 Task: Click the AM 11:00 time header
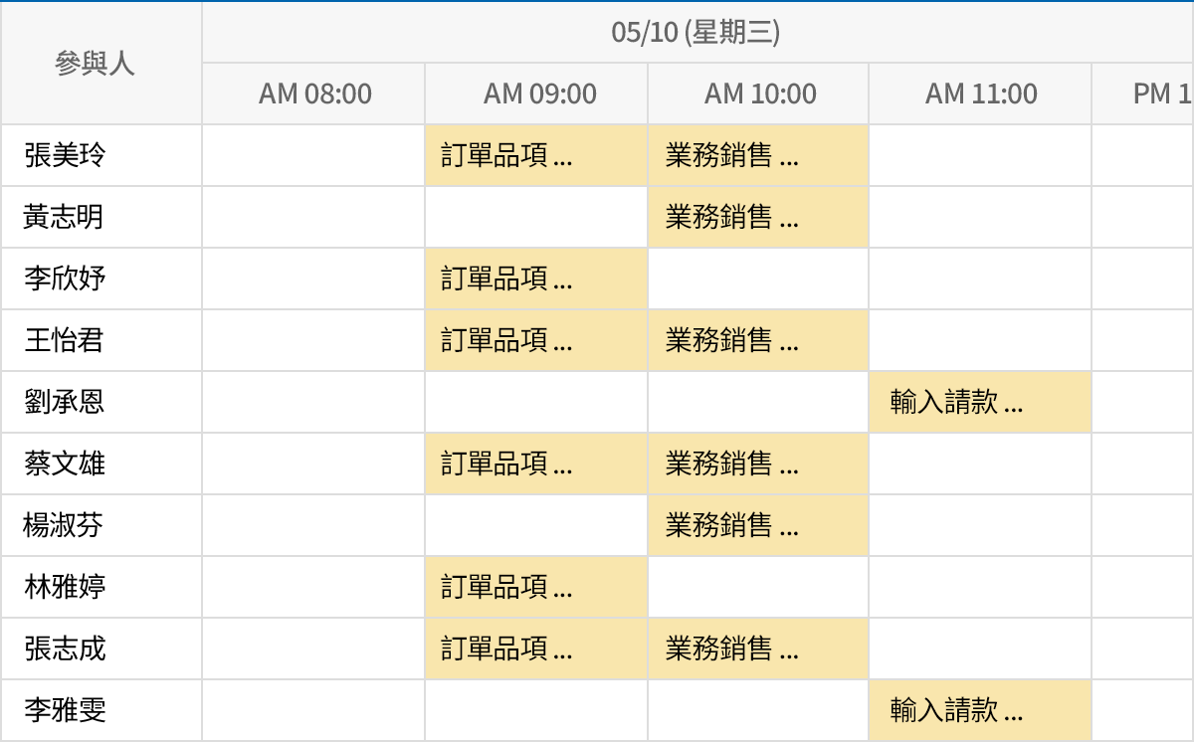click(980, 93)
